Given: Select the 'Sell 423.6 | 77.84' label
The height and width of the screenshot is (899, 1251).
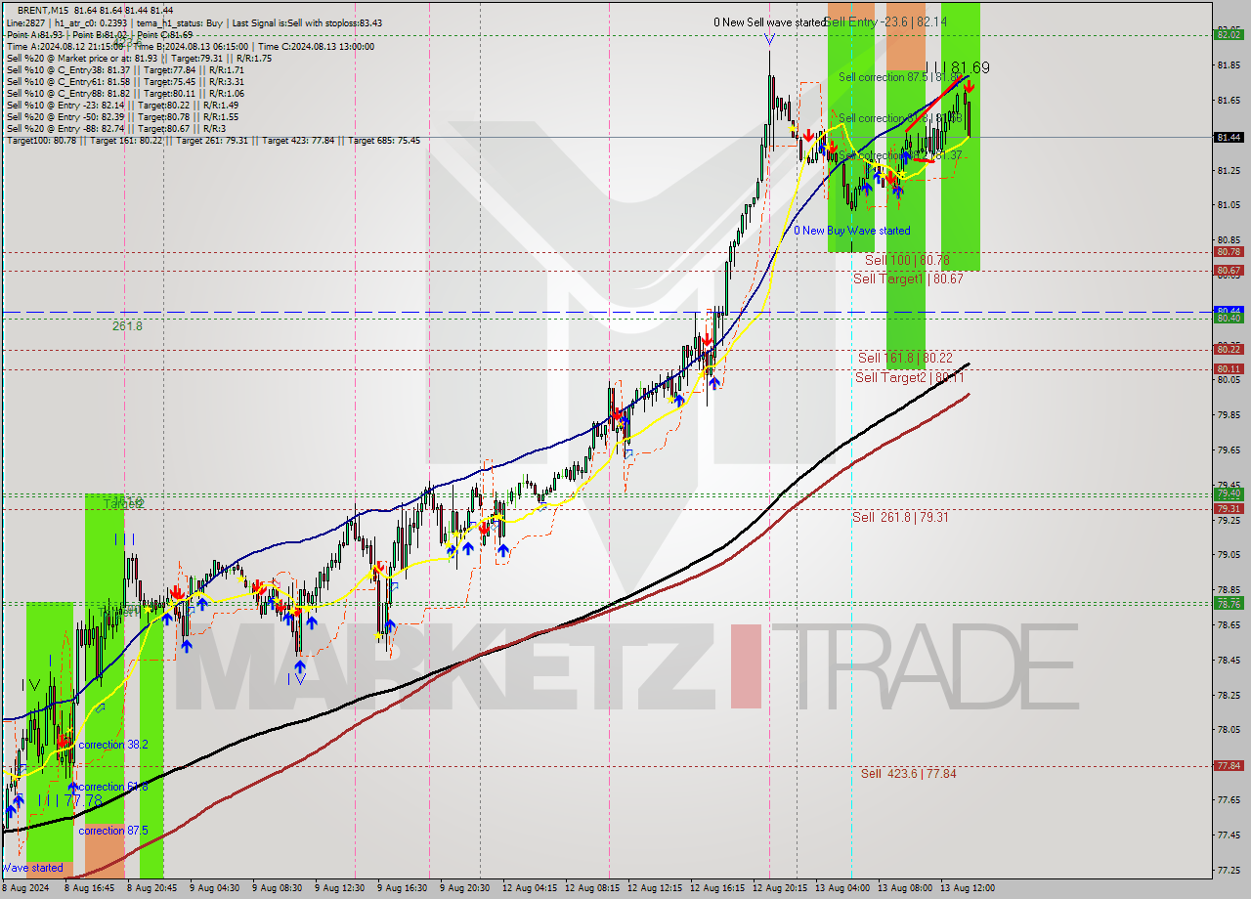Looking at the screenshot, I should point(908,773).
